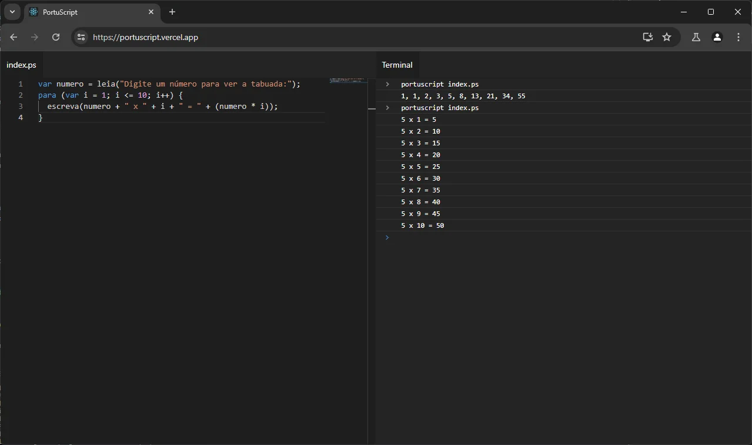Click the closing brace on line 4
Screen dimensions: 752x445
pos(41,118)
